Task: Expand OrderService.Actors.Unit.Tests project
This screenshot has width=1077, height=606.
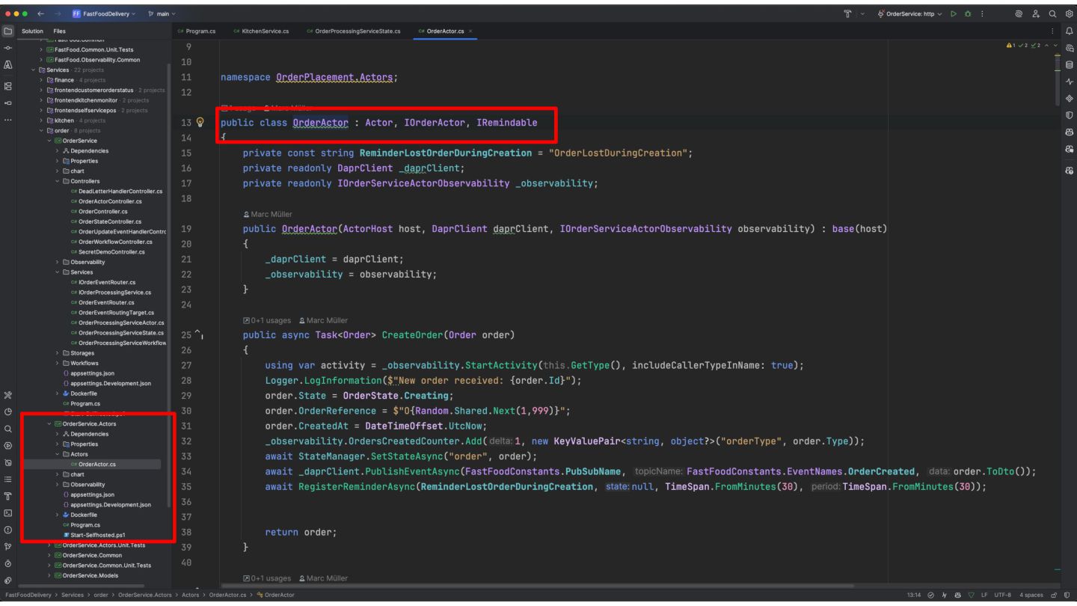Action: tap(49, 545)
